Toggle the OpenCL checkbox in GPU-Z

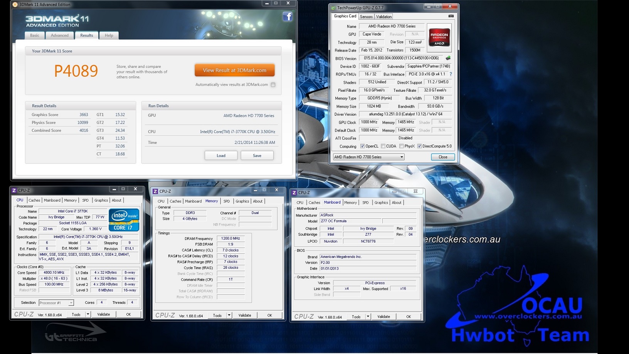pyautogui.click(x=362, y=146)
